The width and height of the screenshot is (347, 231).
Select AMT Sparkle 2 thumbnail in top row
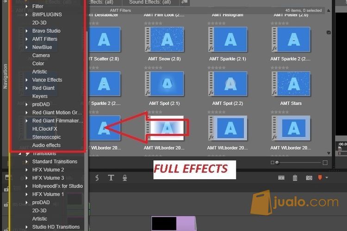click(291, 39)
